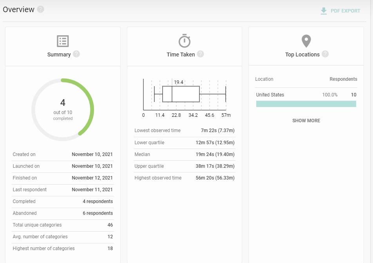Click SHOW MORE under locations

306,121
